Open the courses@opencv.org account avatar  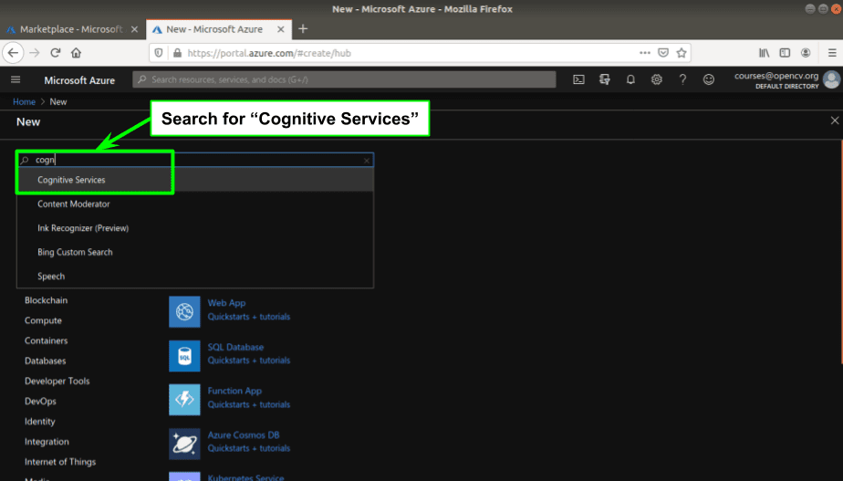[x=832, y=79]
